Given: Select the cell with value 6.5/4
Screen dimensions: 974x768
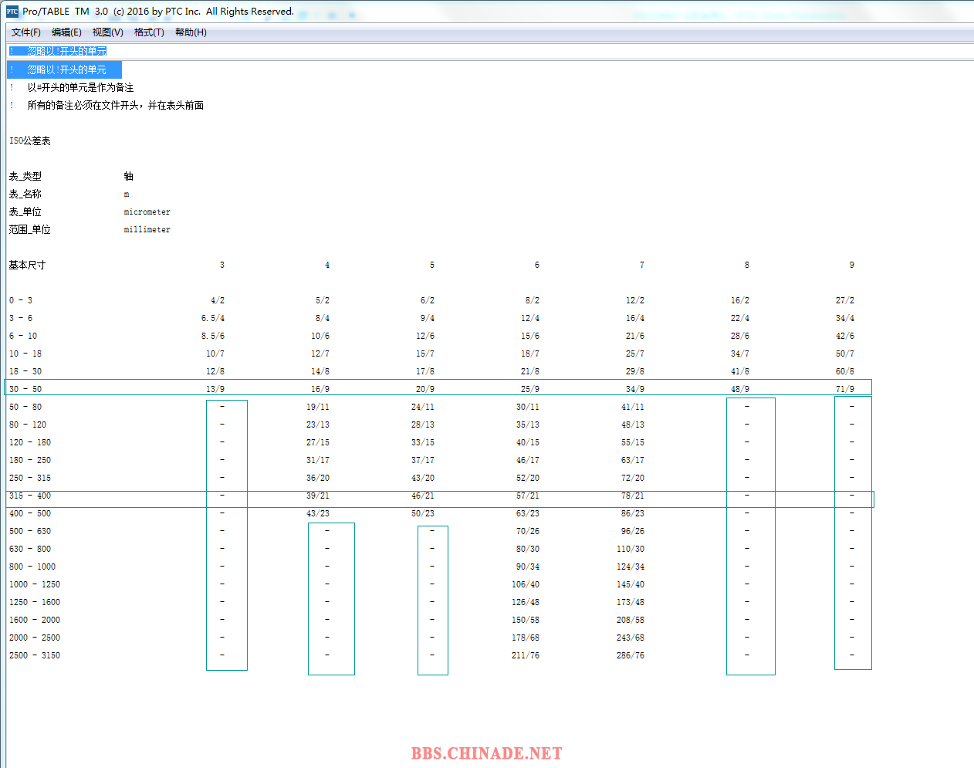Looking at the screenshot, I should point(213,318).
